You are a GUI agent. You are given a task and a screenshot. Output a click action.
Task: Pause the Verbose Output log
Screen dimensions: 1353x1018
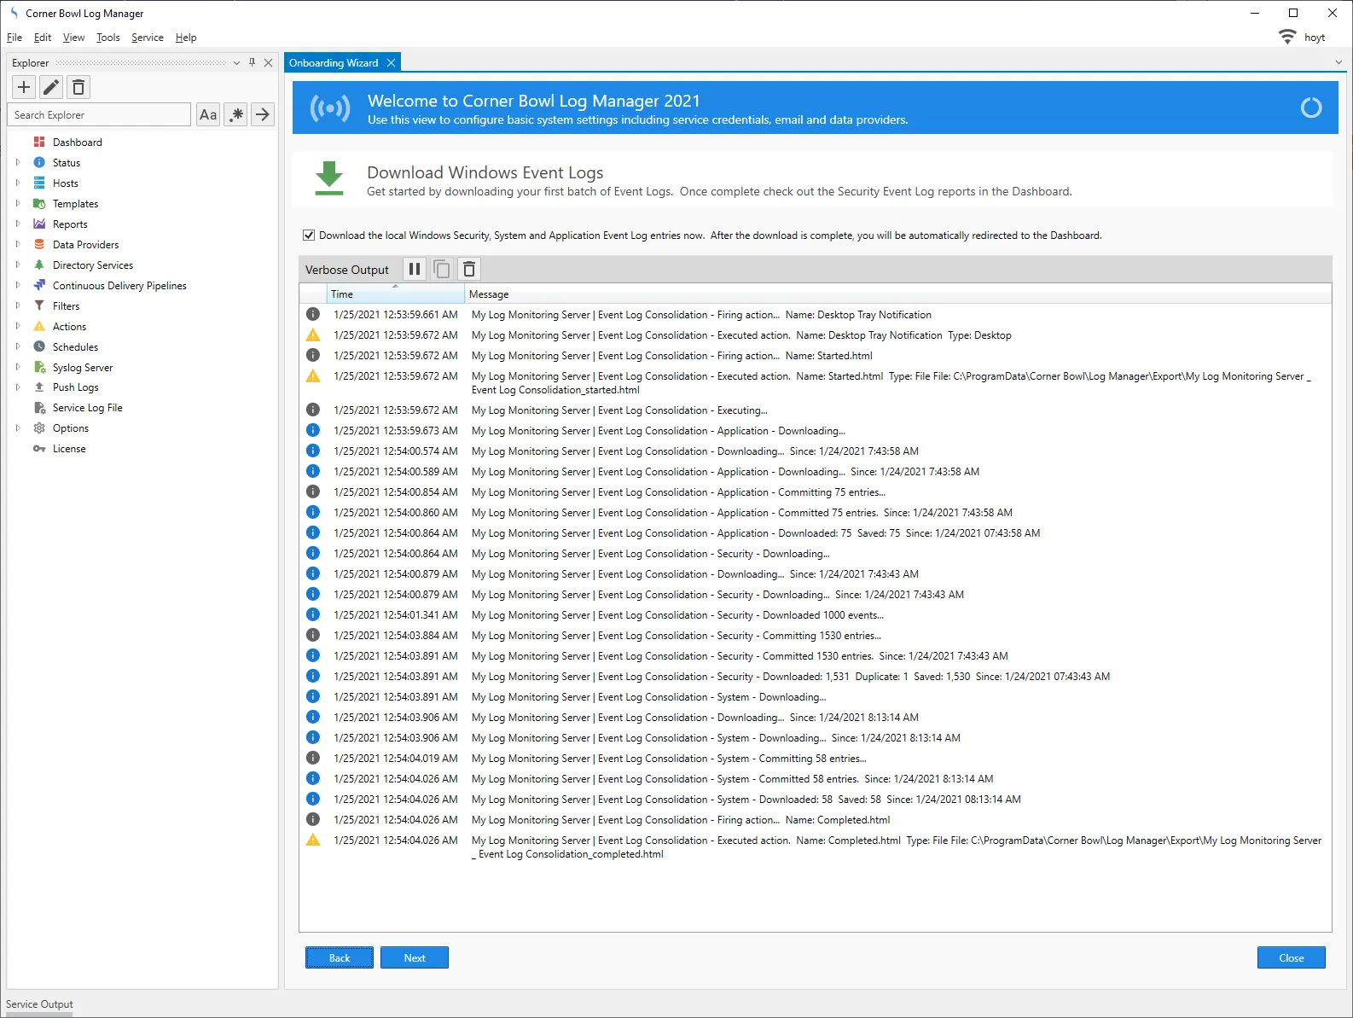pos(415,270)
